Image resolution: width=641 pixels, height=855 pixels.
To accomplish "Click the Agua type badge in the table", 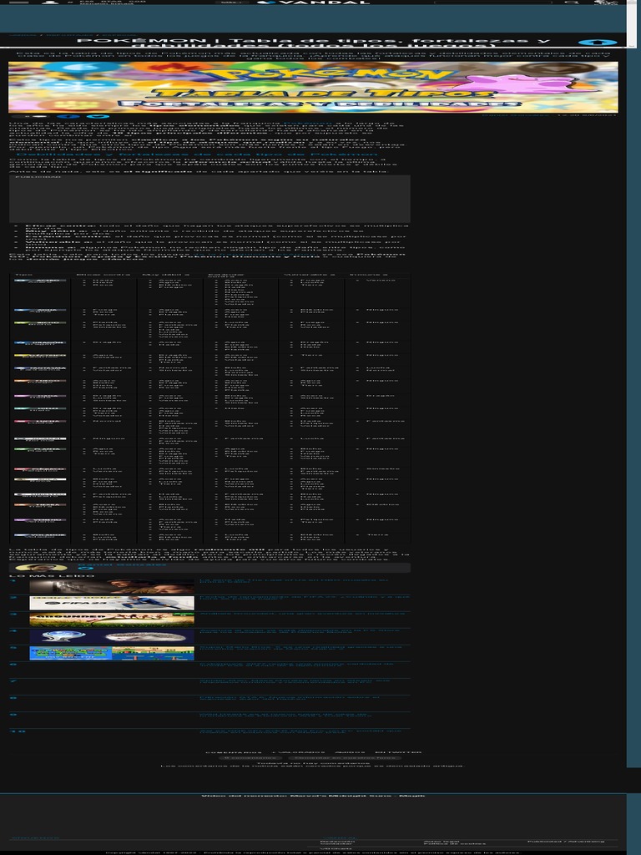I will [x=40, y=310].
